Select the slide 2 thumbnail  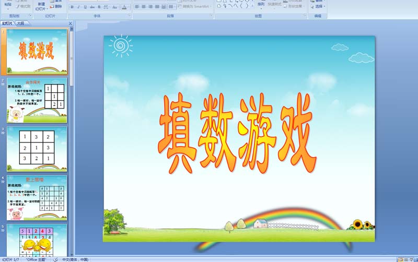[37, 100]
